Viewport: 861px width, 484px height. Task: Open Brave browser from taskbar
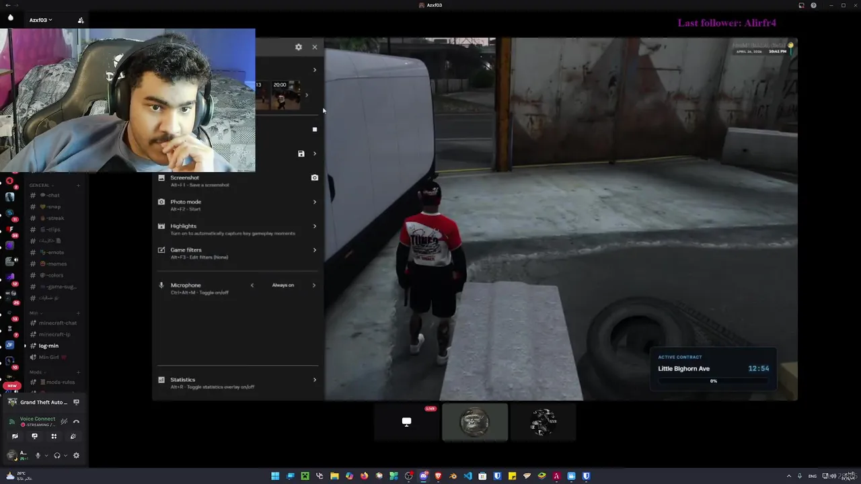(x=438, y=476)
